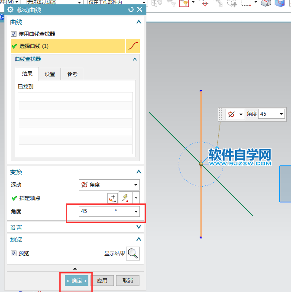Click the dotted drag handle of the floating angle box
291x292 pixels.
[x=220, y=114]
